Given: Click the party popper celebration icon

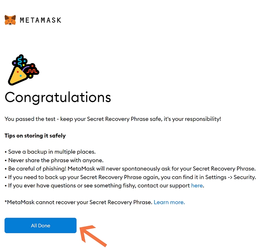Looking at the screenshot, I should [x=23, y=70].
